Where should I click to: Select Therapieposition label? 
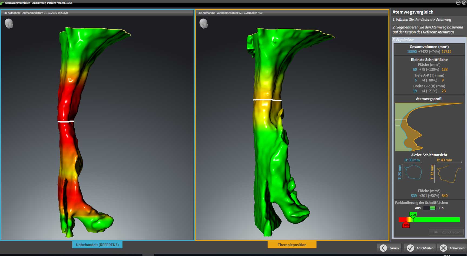(292, 245)
